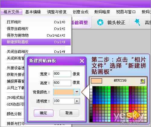Choose 排版与打印 menu entry
The height and width of the screenshot is (127, 151).
coord(16,123)
